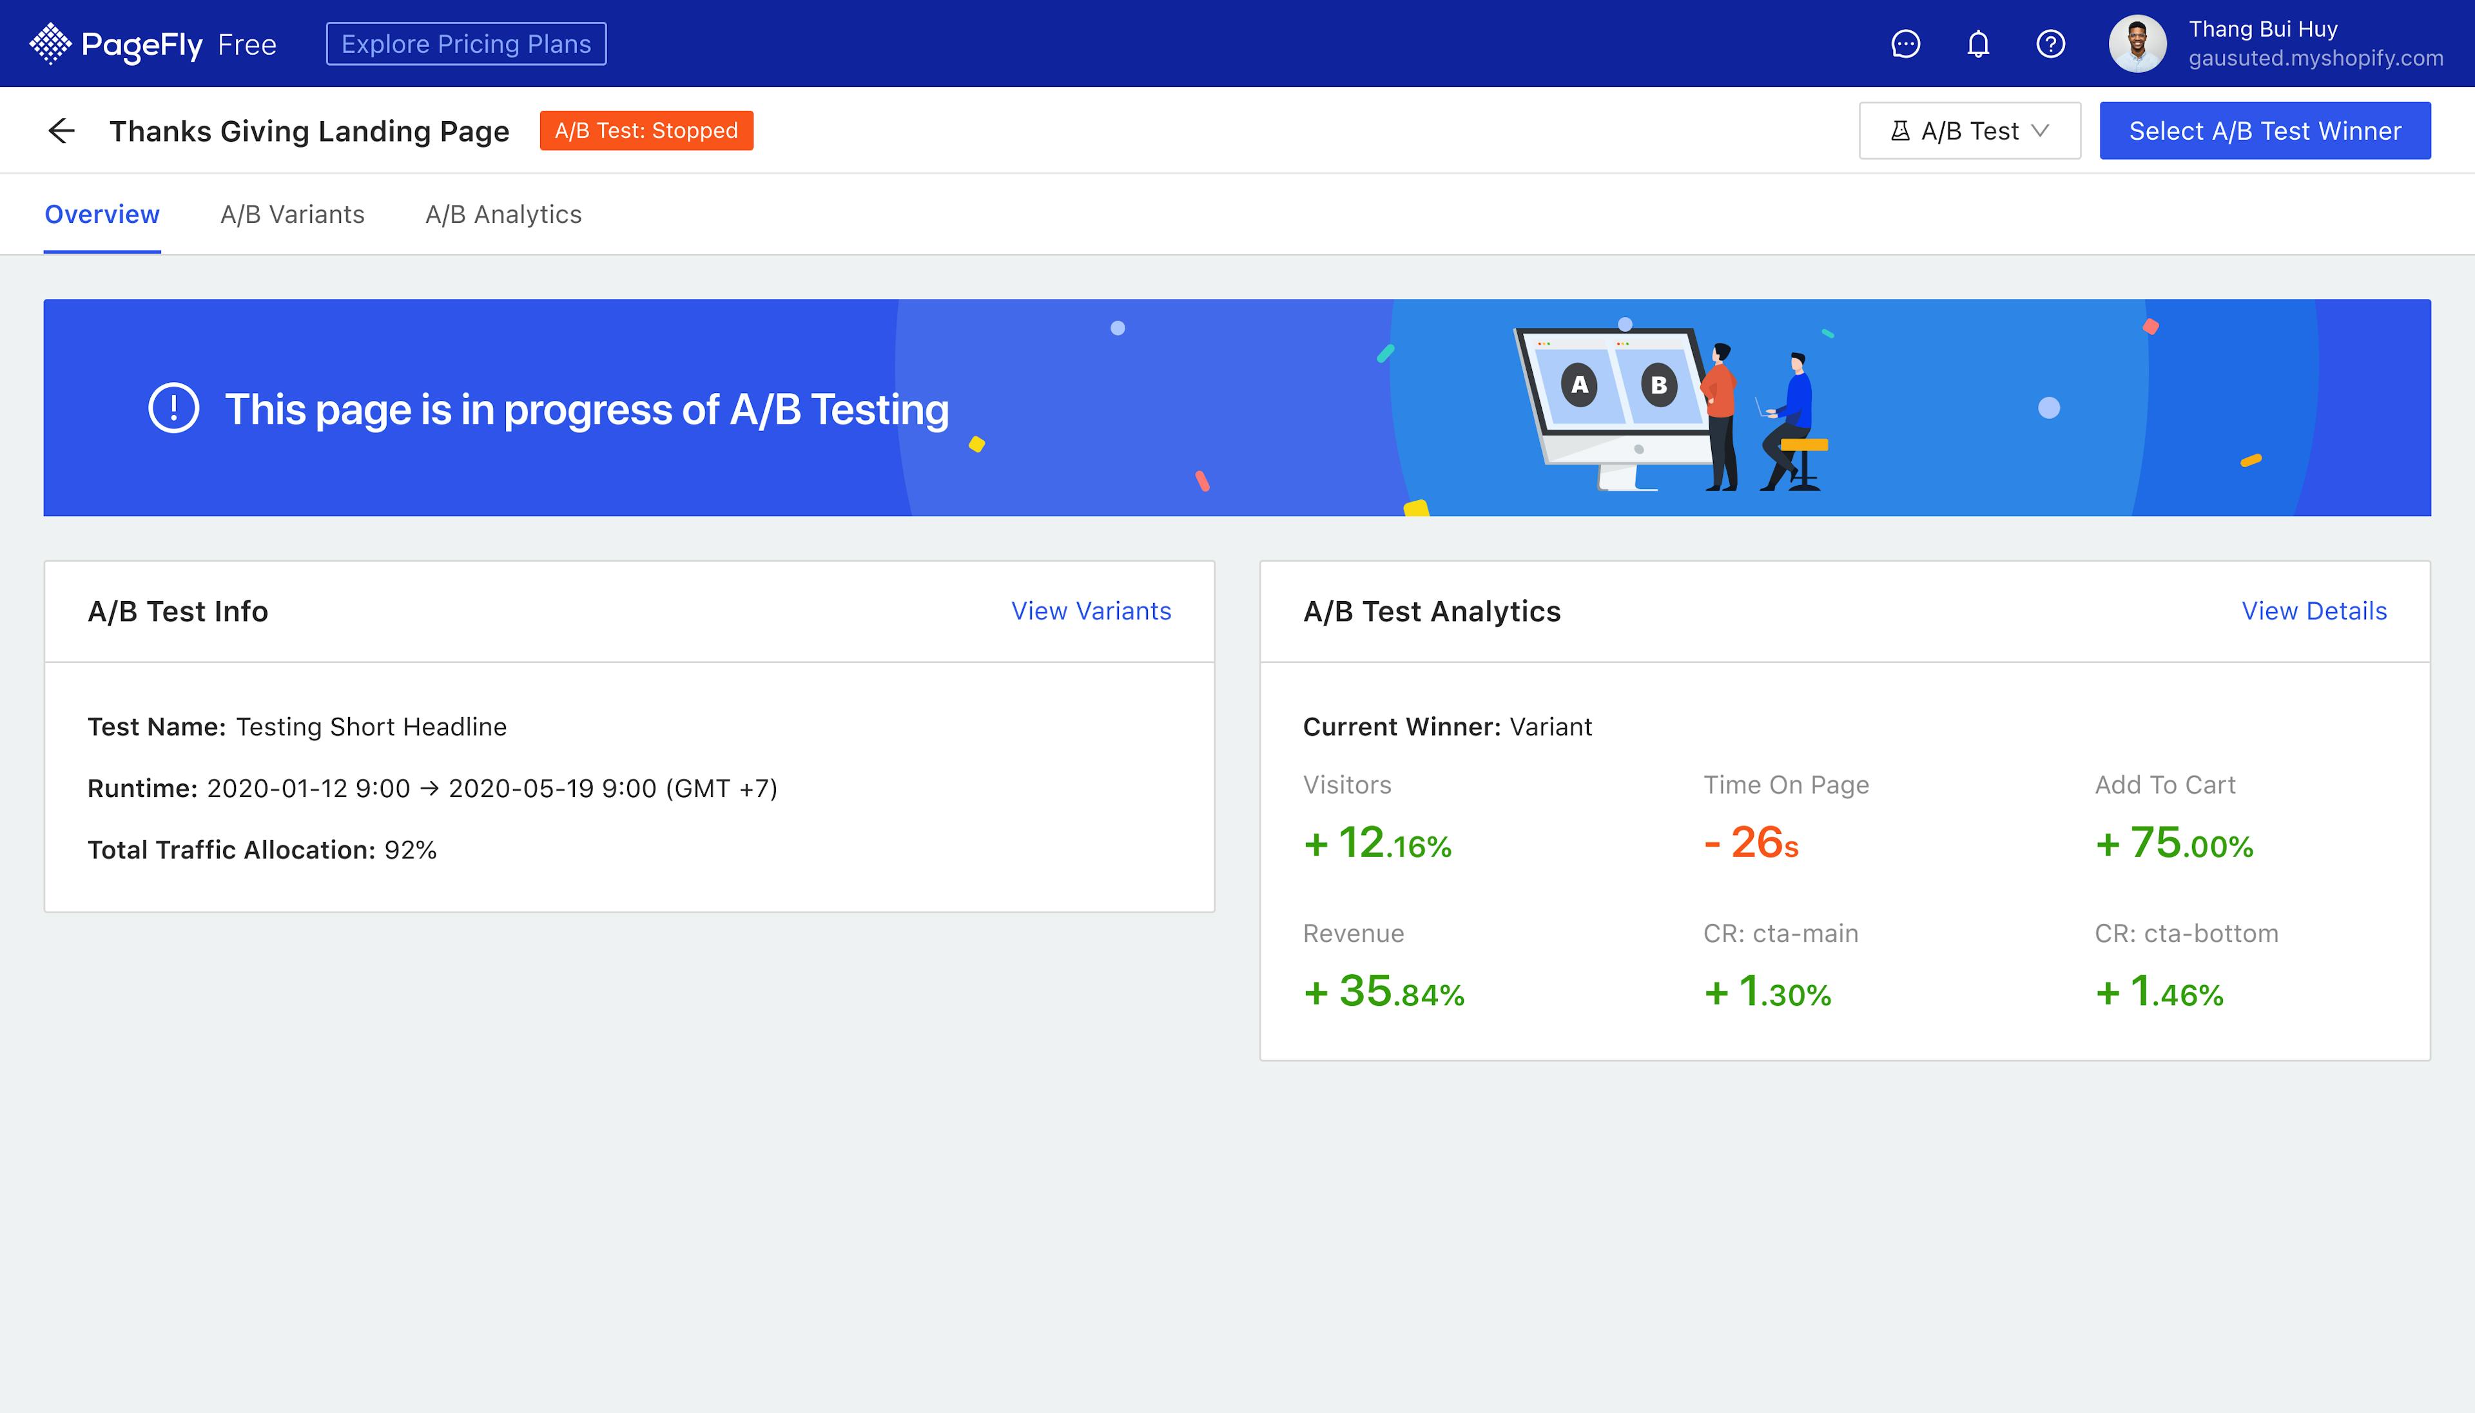This screenshot has width=2475, height=1413.
Task: Click the flask icon in A/B Test button
Action: coord(1899,131)
